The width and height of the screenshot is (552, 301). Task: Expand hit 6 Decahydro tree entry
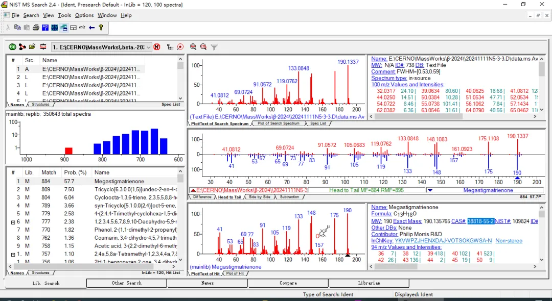[13, 222]
